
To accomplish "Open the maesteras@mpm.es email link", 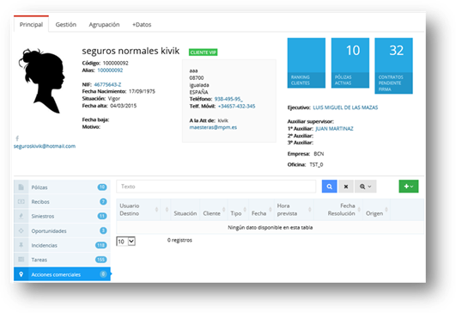I will tap(213, 127).
